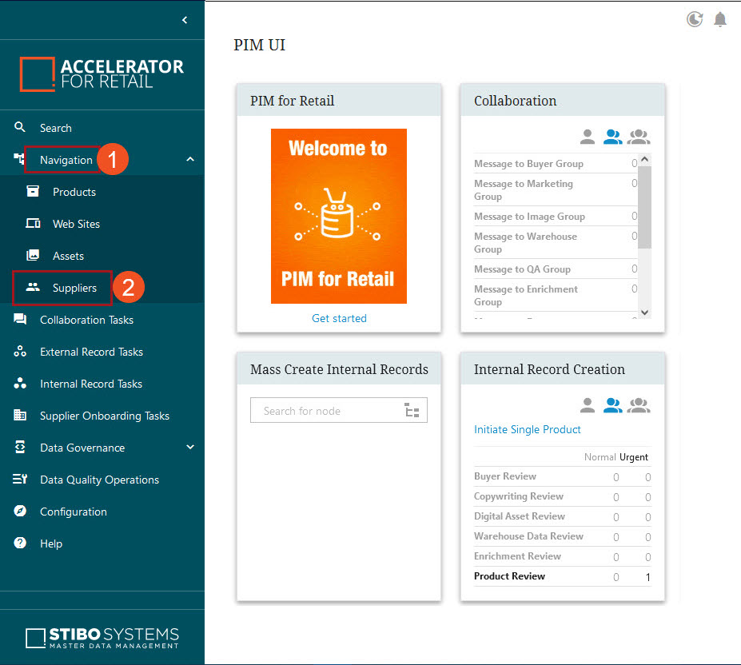Click the Get started link
Image resolution: width=741 pixels, height=665 pixels.
(339, 318)
